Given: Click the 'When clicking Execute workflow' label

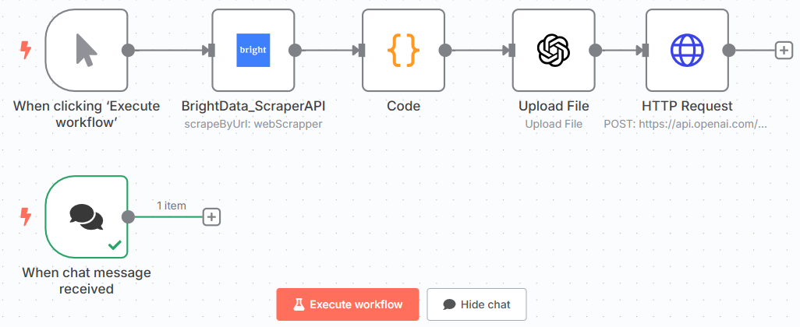Looking at the screenshot, I should [87, 114].
